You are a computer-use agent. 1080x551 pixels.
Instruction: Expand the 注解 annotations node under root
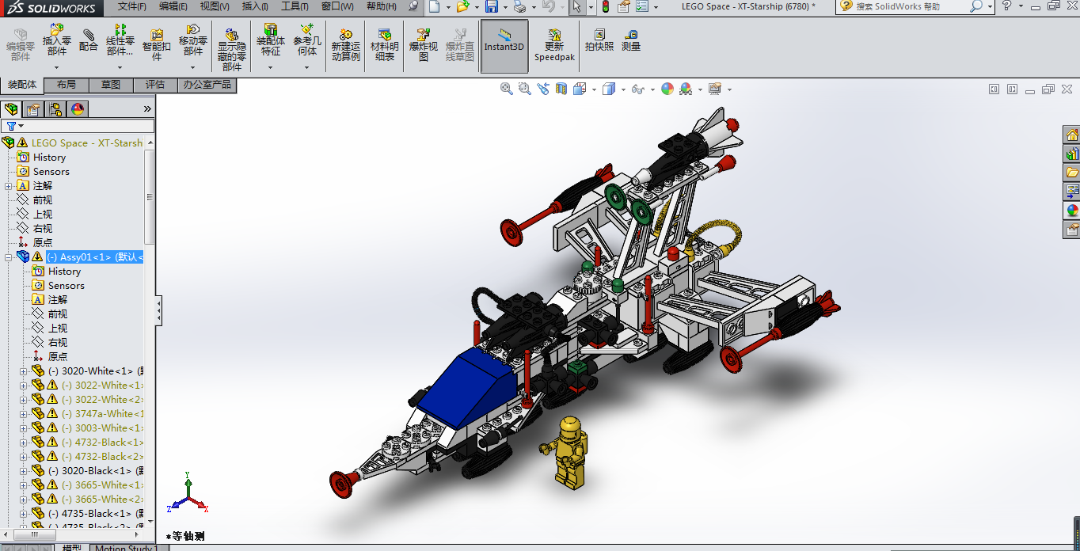tap(8, 186)
